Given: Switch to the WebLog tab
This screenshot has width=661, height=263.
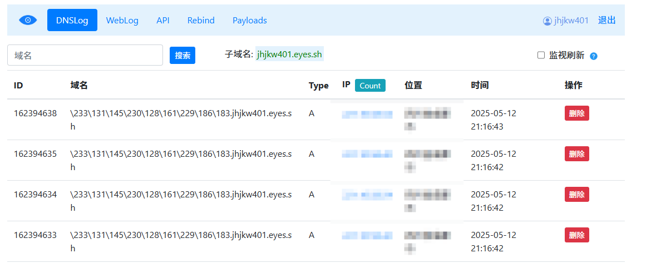Looking at the screenshot, I should coord(122,20).
